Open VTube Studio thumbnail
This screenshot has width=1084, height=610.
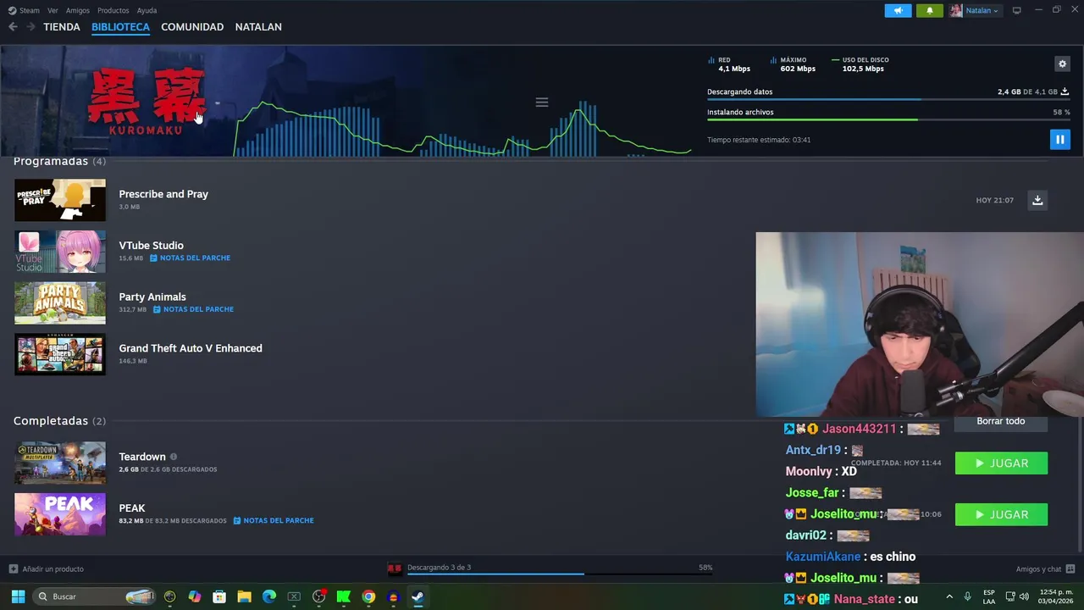coord(60,252)
